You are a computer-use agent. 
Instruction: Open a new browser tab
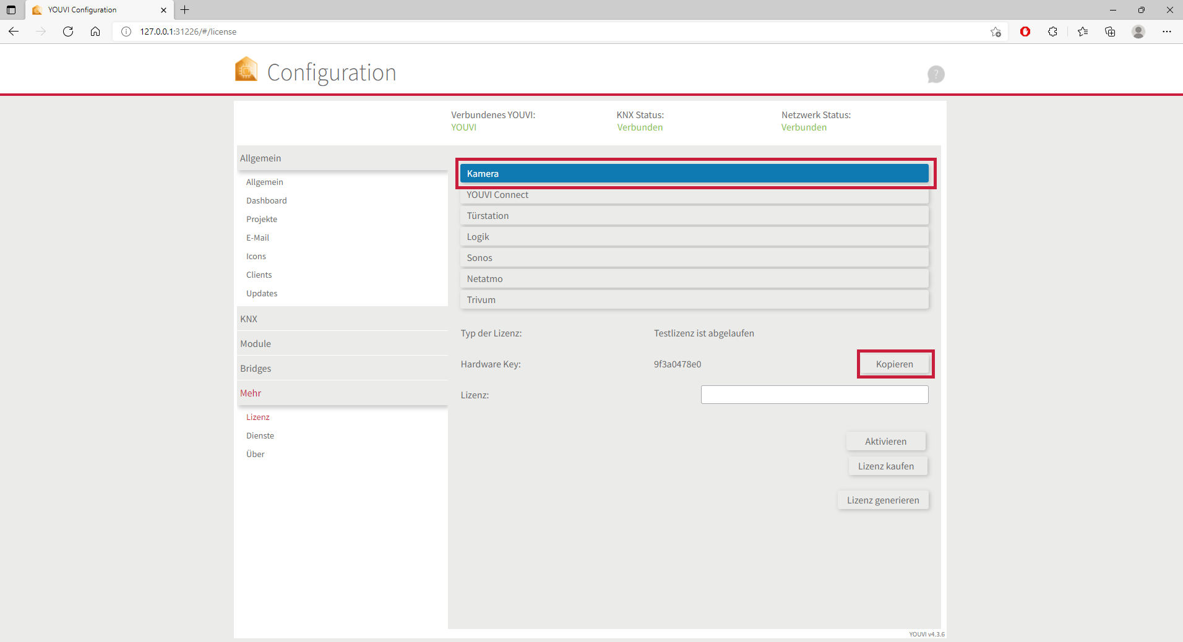point(184,10)
